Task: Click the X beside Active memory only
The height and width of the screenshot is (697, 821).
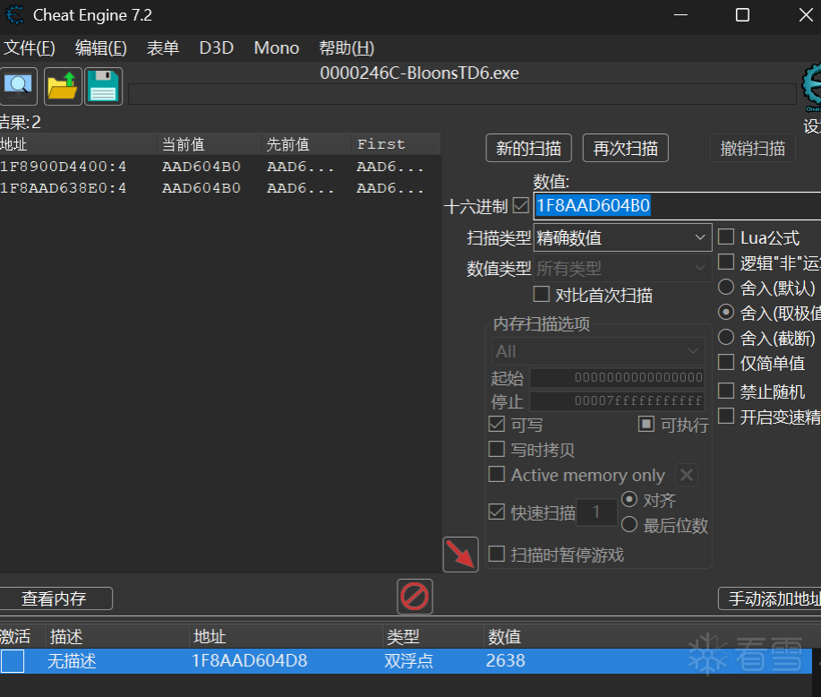Action: [687, 475]
